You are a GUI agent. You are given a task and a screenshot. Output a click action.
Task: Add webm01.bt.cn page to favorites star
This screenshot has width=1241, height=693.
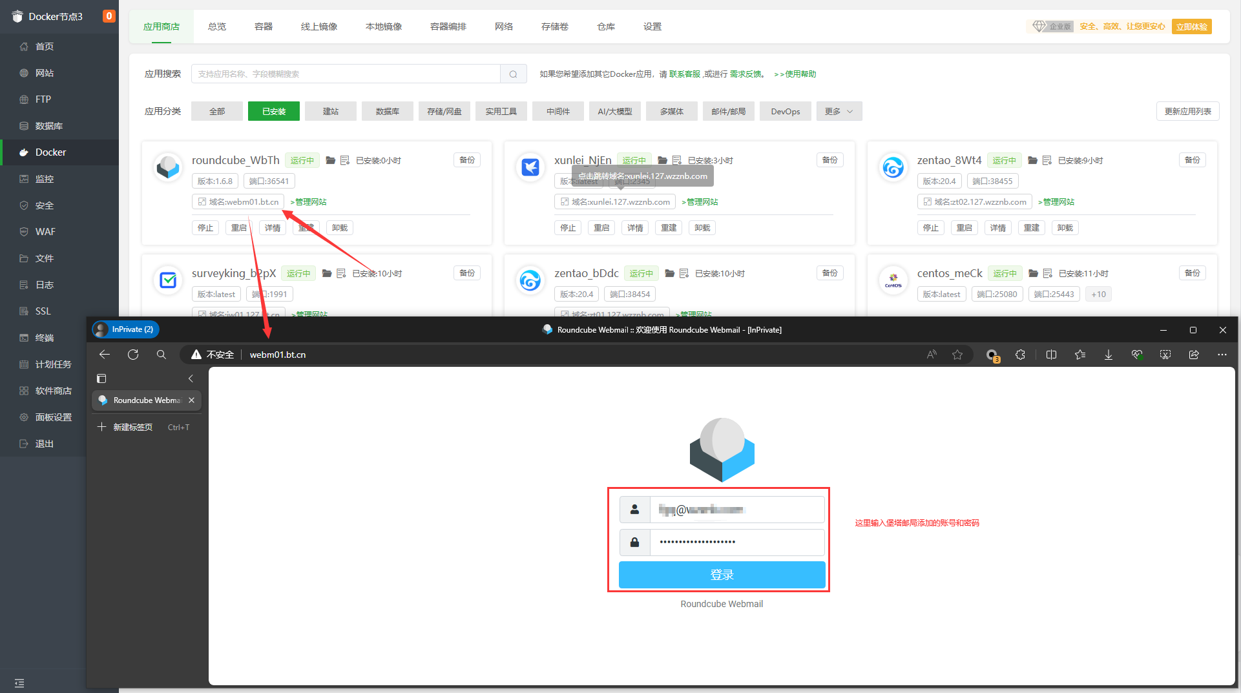tap(957, 355)
